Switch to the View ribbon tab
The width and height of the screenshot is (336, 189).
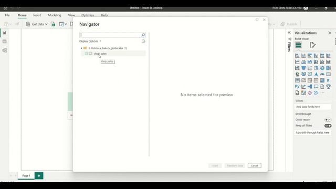[x=71, y=15]
